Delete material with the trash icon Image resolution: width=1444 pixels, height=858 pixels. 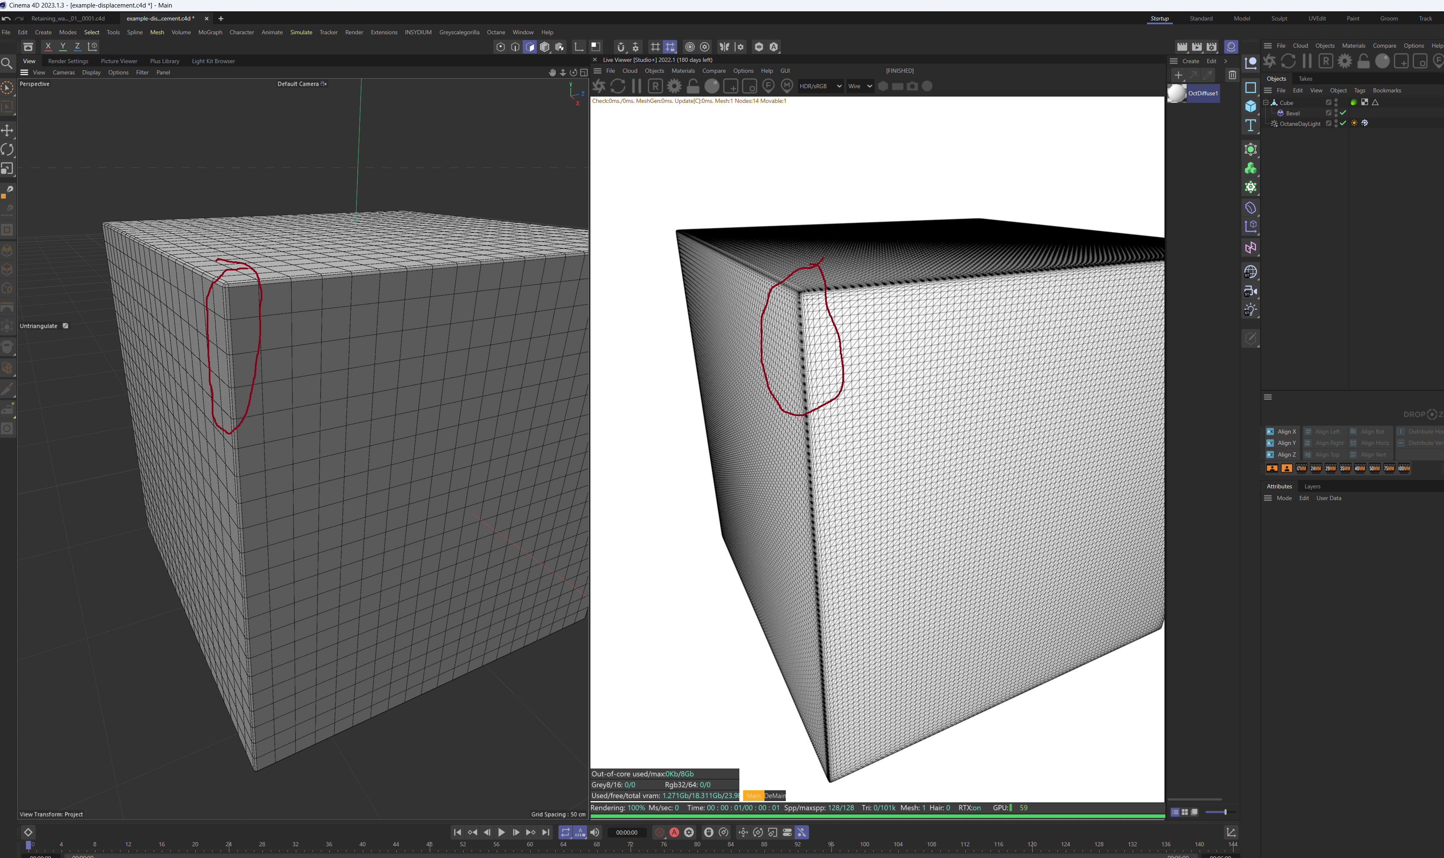pyautogui.click(x=1232, y=75)
